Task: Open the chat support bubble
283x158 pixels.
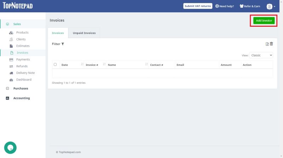Action: tap(10, 148)
